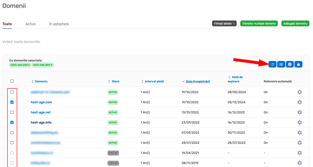Viewport: 313px width, 167px height.
Task: Sort by Dată de expirare column
Action: click(235, 79)
